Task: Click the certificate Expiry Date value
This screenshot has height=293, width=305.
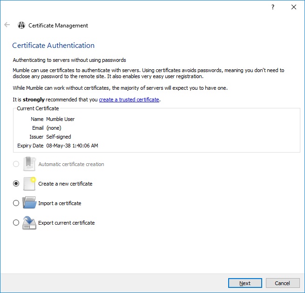Action: click(72, 146)
